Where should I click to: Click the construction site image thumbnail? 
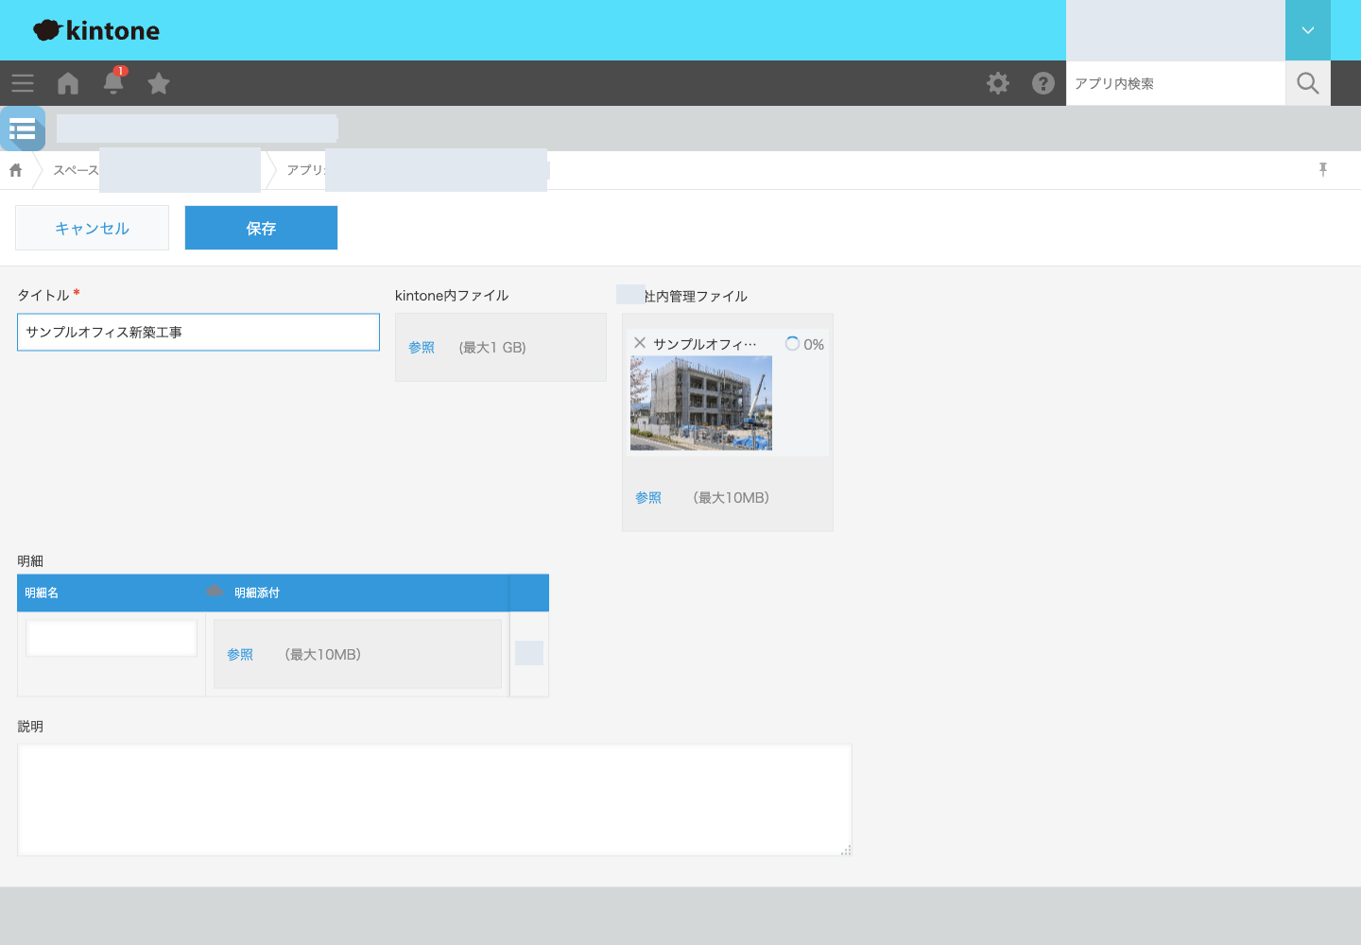(701, 404)
